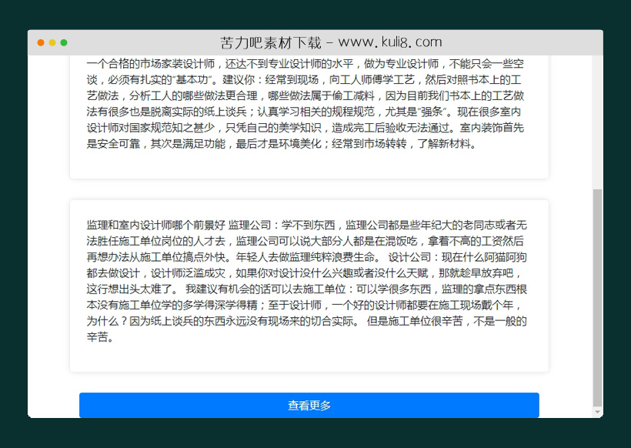The width and height of the screenshot is (631, 448).
Task: Click the yellow traffic-light dot
Action: (x=50, y=42)
